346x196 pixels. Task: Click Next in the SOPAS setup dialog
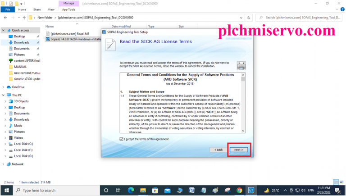(238, 150)
